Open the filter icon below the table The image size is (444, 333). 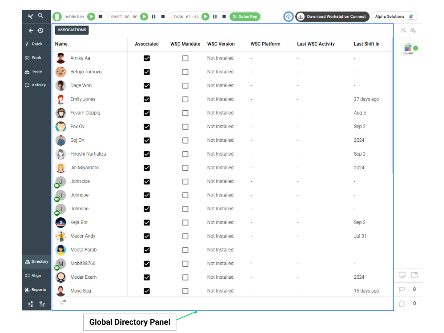pos(62,303)
